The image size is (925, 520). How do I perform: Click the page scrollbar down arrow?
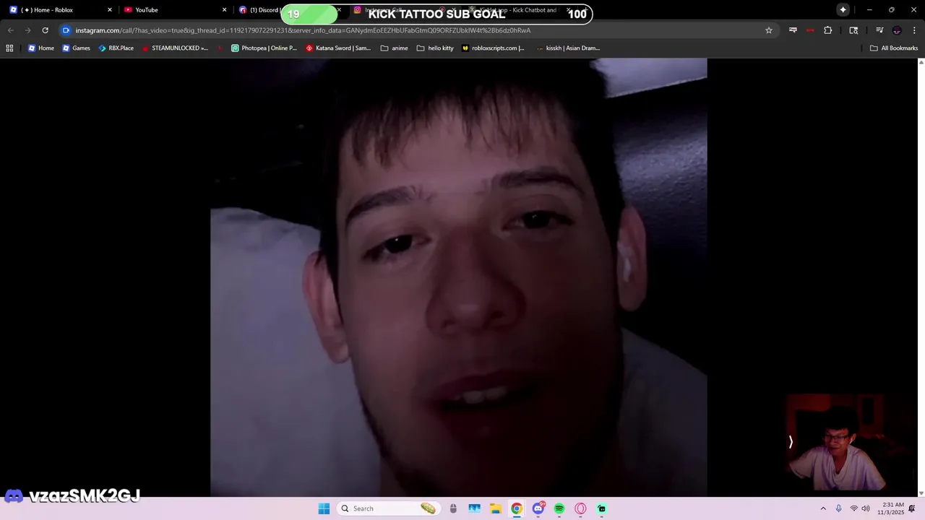click(x=921, y=493)
